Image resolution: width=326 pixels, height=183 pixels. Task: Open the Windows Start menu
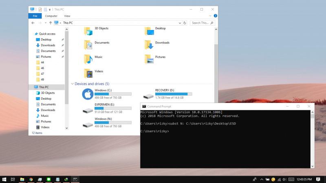[4, 179]
